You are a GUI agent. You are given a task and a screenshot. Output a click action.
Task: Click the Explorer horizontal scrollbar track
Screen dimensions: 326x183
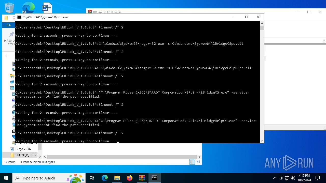[122, 157]
